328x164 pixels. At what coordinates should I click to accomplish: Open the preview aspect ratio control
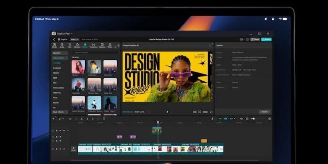pos(205,112)
